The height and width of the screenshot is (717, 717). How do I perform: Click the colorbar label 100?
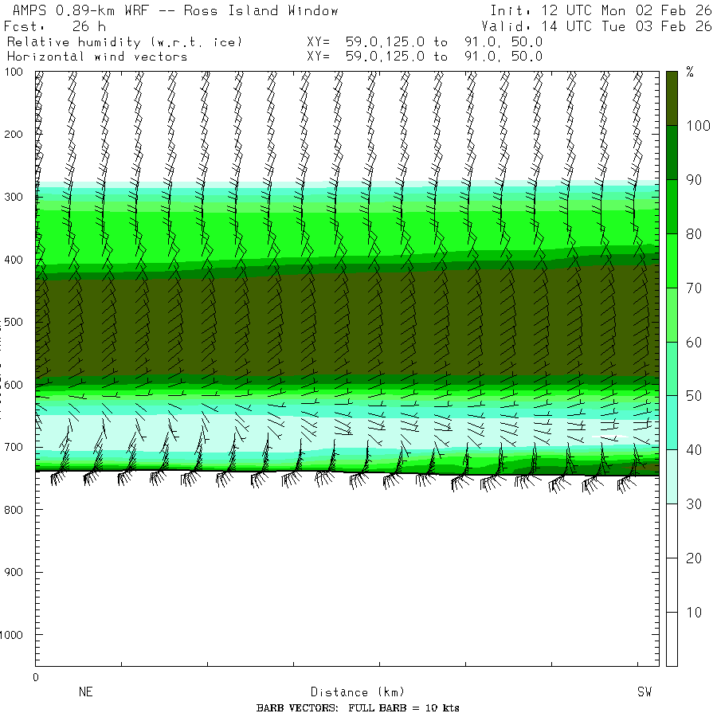point(698,126)
